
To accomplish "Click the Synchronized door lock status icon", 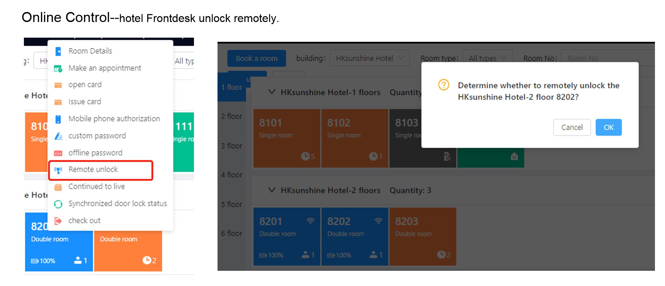I will click(x=58, y=204).
